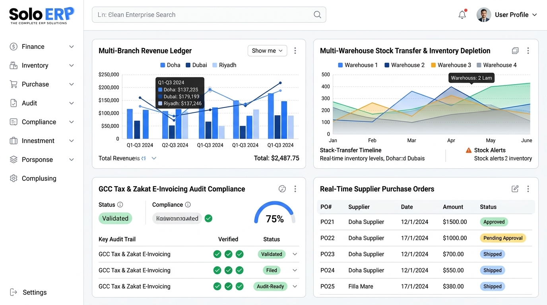Open the Show me dropdown
This screenshot has height=305, width=547.
point(267,51)
